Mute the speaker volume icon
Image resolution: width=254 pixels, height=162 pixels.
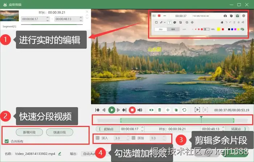pyautogui.click(x=140, y=110)
